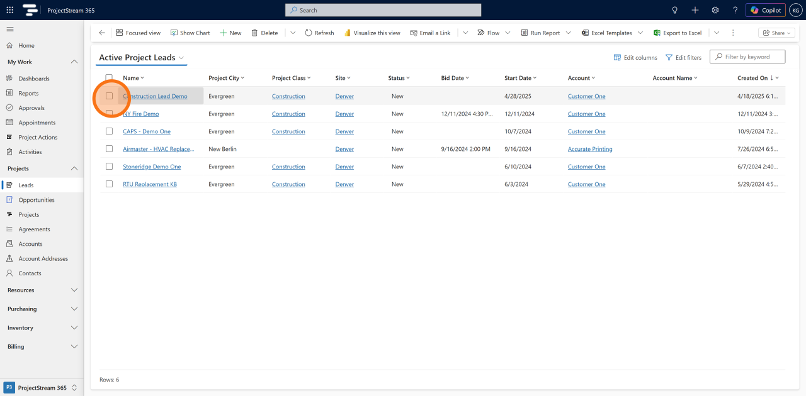The image size is (806, 396).
Task: Select the CAPS - Demo One row checkbox
Action: click(x=109, y=131)
